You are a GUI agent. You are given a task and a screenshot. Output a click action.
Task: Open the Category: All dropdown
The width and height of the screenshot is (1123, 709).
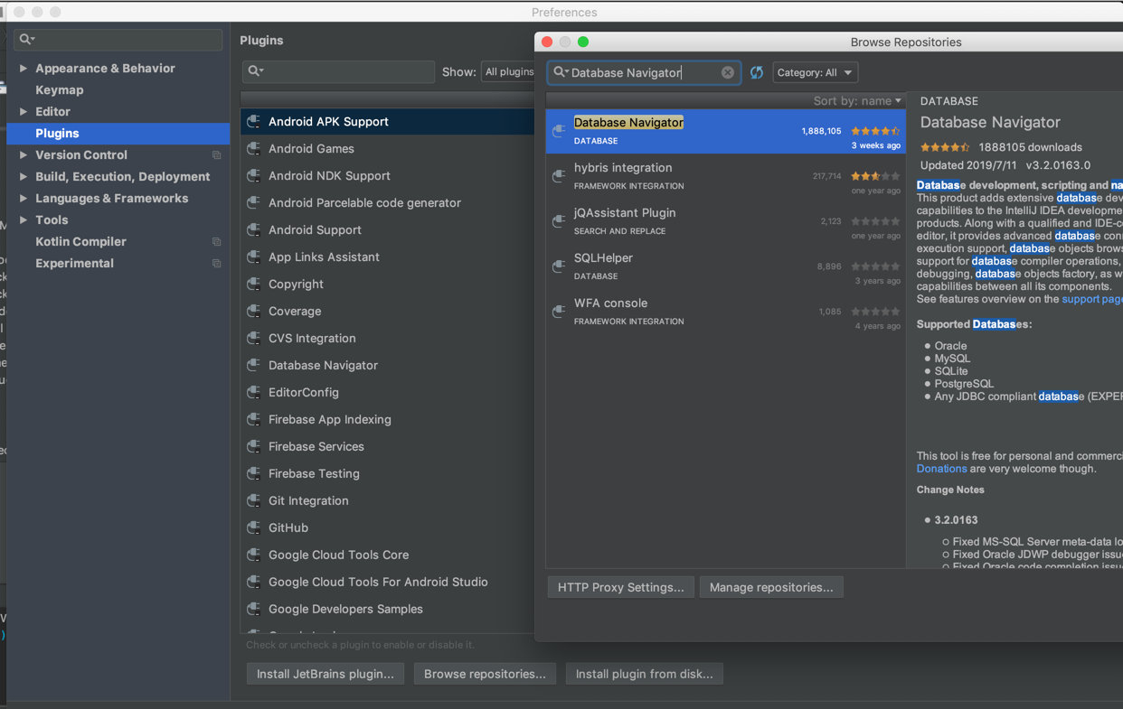pyautogui.click(x=816, y=73)
